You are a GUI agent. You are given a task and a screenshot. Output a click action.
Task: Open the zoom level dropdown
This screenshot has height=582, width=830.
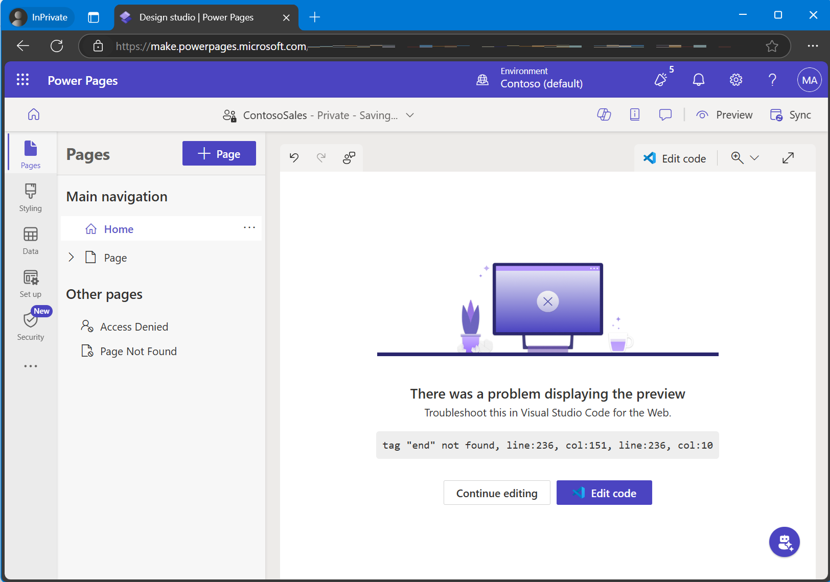[754, 158]
